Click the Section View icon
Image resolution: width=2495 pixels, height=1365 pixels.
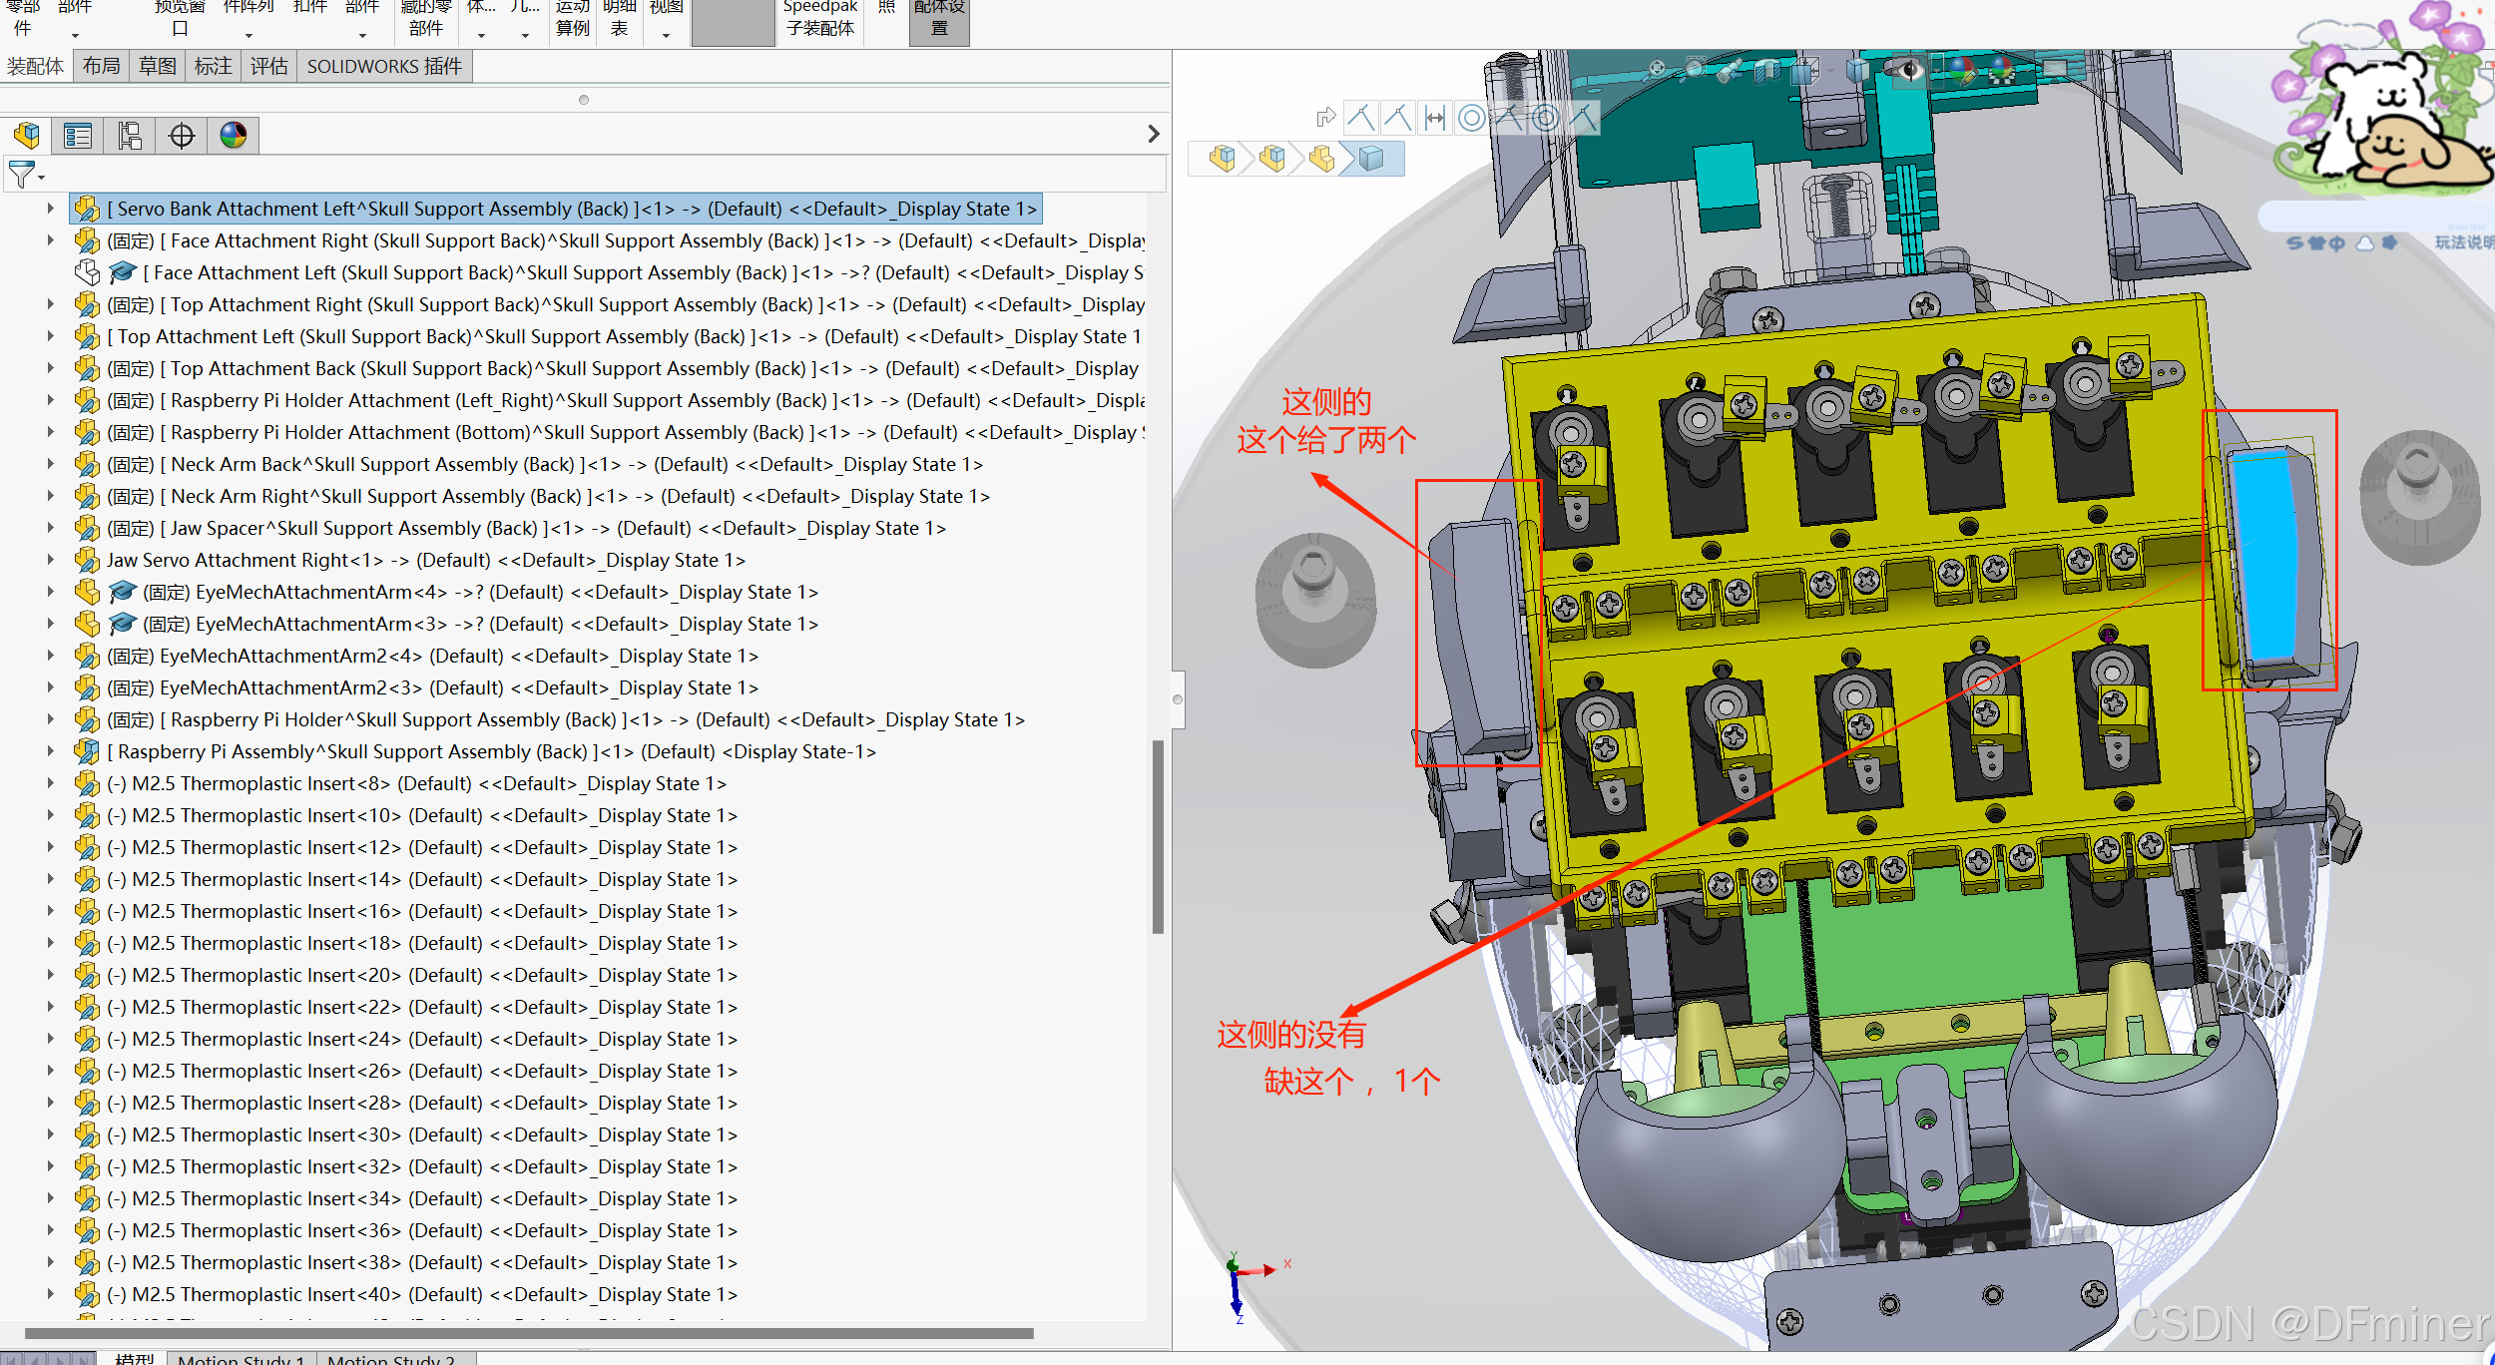pos(1766,70)
